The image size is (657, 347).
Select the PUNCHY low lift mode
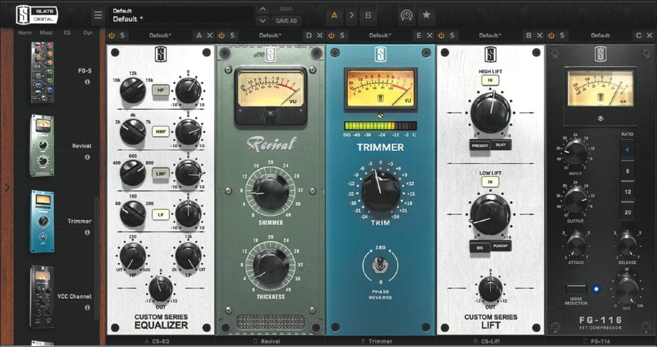500,246
